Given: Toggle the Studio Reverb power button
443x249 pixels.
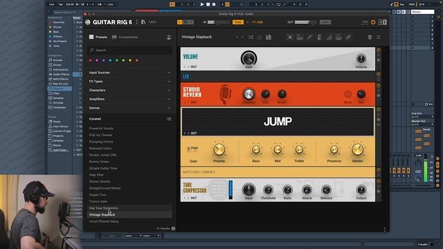Looking at the screenshot, I should coord(379,85).
